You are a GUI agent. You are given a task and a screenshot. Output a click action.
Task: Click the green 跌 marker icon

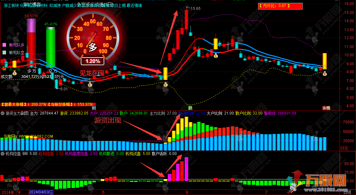tap(190, 108)
